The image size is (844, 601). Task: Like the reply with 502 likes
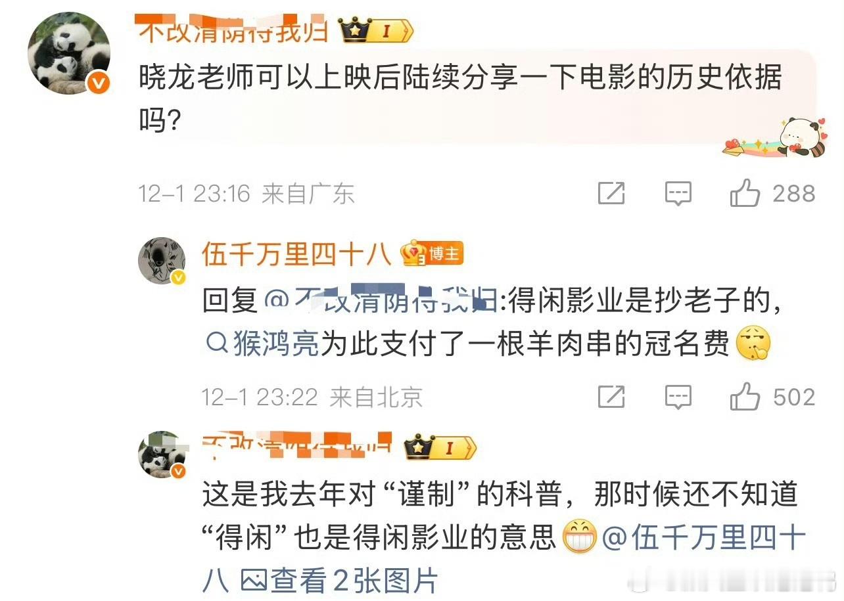click(745, 397)
